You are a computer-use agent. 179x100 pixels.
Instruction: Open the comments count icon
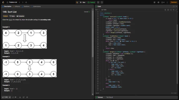pos(14,97)
